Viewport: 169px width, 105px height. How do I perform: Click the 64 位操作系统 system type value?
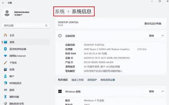click(102, 67)
